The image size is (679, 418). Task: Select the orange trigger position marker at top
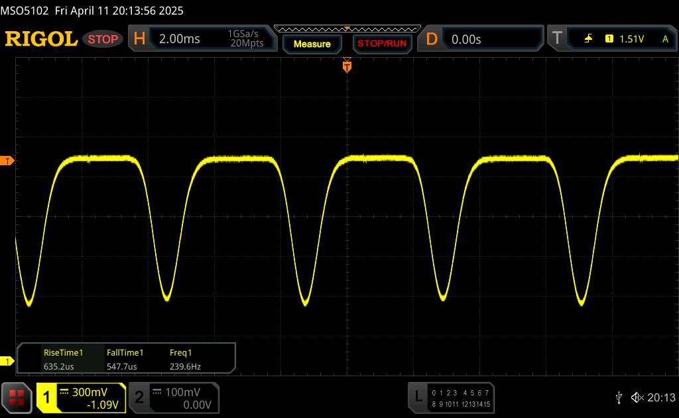click(347, 66)
